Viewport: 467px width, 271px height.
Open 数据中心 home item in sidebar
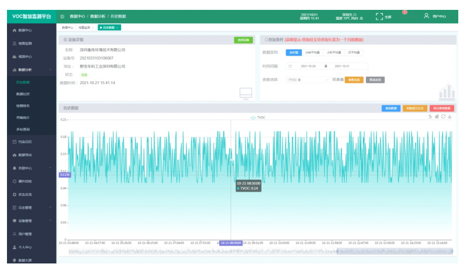click(x=31, y=30)
